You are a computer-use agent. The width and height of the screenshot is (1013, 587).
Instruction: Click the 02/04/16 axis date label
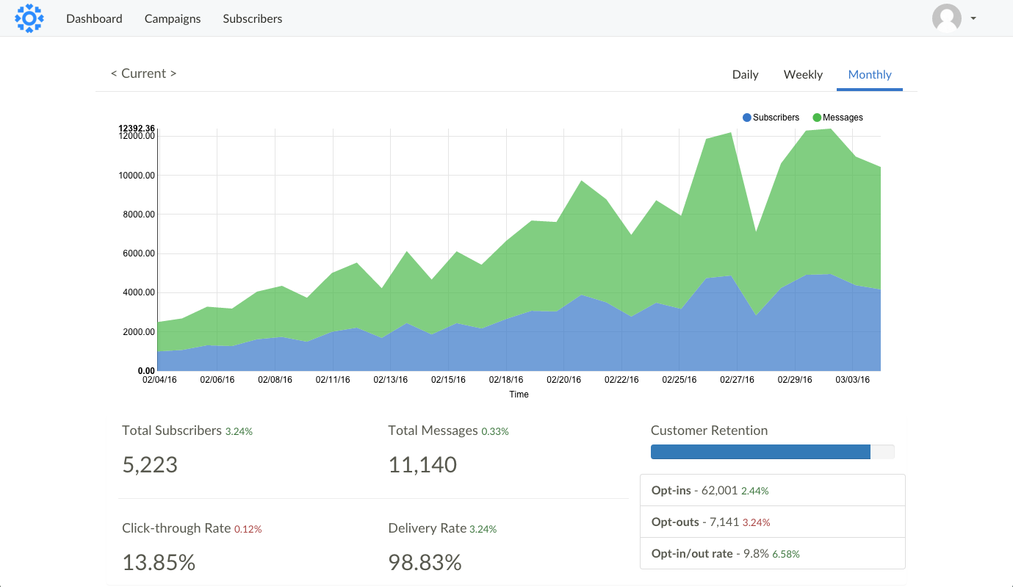[x=159, y=380]
